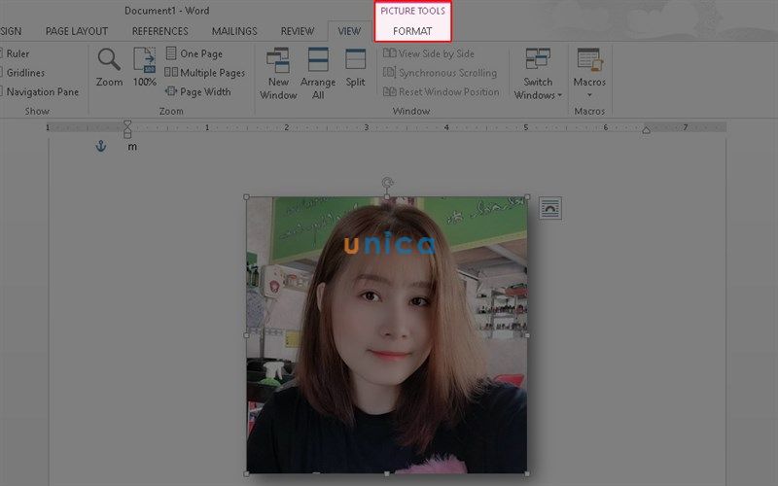Switch to One Page view

point(194,53)
